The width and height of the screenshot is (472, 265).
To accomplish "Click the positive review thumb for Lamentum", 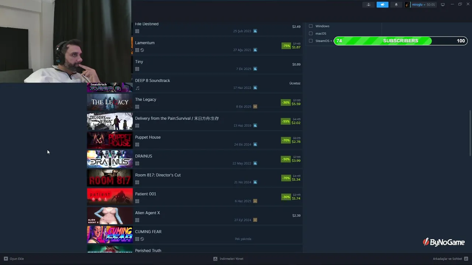I will click(x=255, y=50).
